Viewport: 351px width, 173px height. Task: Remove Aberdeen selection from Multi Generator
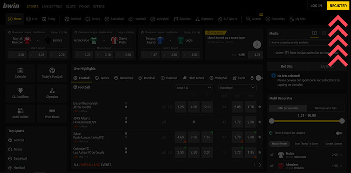(341, 166)
